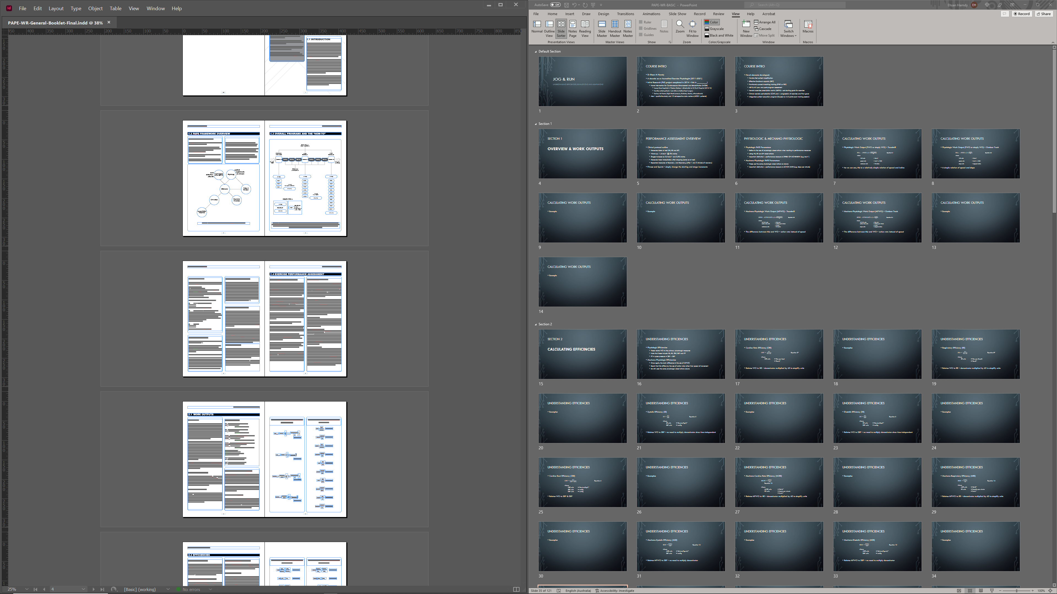Go to next spread in InDesign status bar

94,590
